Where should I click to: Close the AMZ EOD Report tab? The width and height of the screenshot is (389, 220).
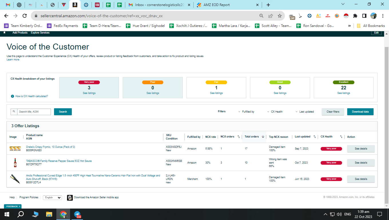[257, 5]
